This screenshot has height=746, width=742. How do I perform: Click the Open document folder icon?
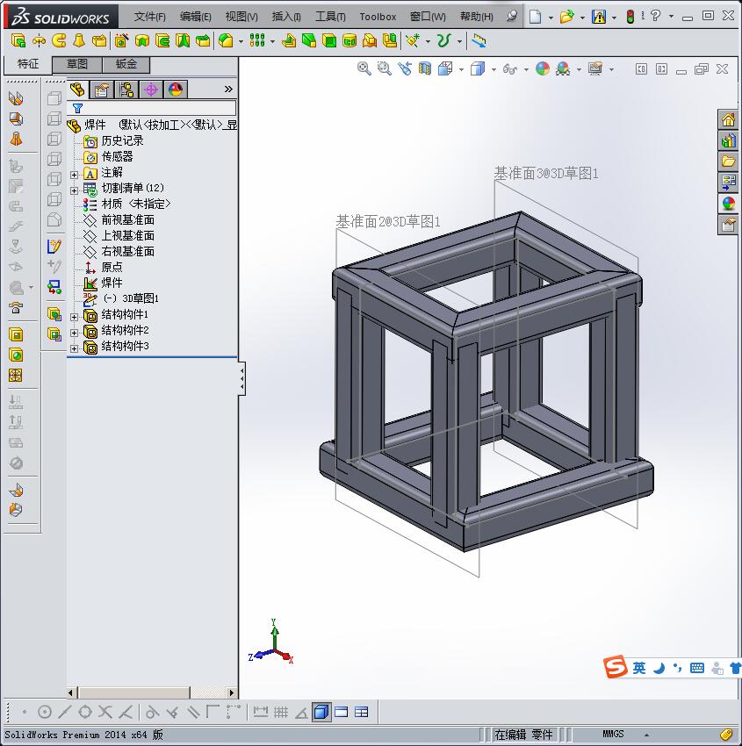pyautogui.click(x=566, y=17)
